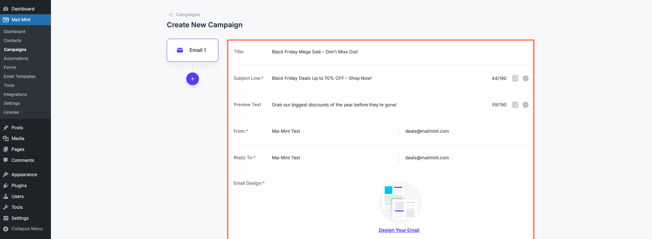
Task: Click the back chevrons beside Campaigns
Action: coord(170,15)
